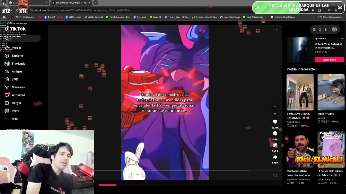Share the video with the arrow icon
346x194 pixels.
pos(275,157)
